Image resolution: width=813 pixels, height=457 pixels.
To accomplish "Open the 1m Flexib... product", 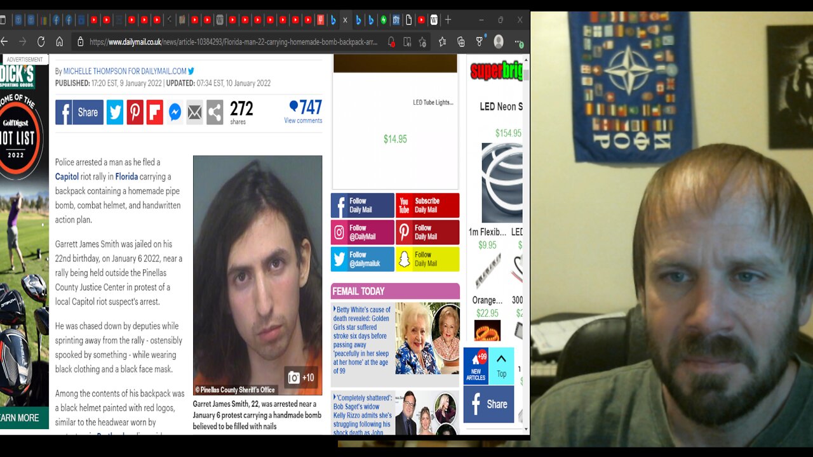I will coord(487,232).
